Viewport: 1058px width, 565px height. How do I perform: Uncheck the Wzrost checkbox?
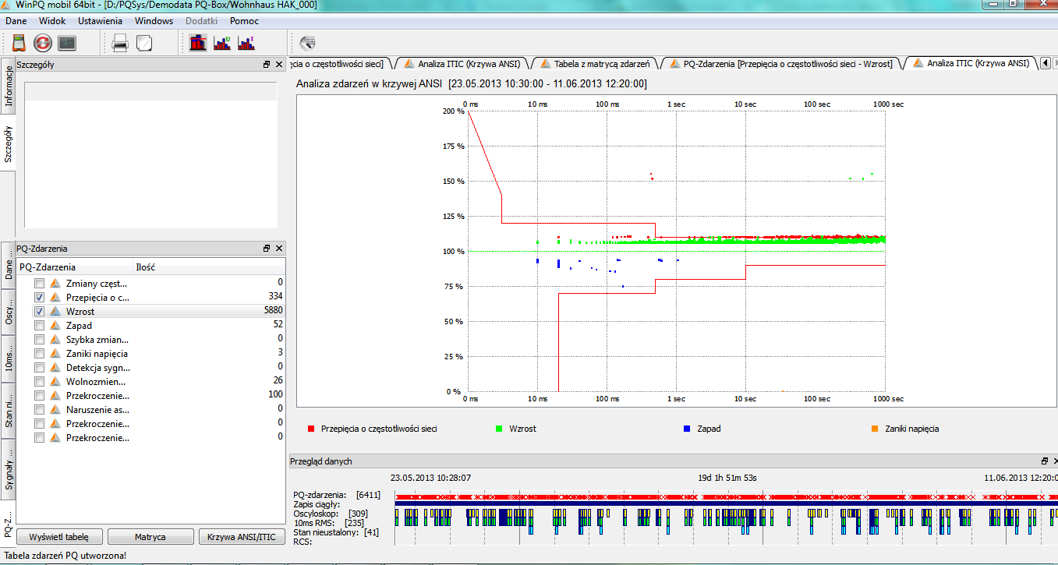[x=39, y=310]
